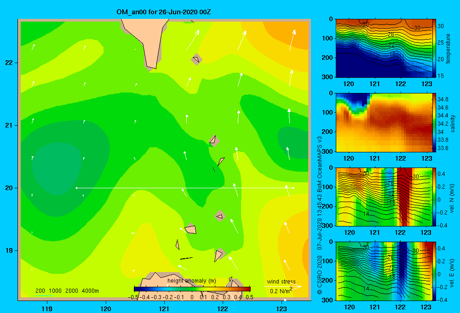The width and height of the screenshot is (460, 313).
Task: Click the '2000' depth contour legend entry
Action: point(72,291)
